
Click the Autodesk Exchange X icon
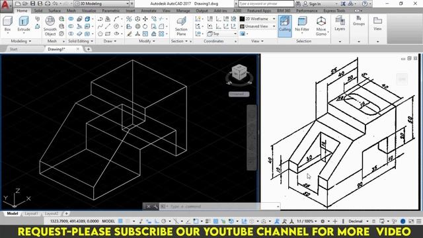point(343,3)
